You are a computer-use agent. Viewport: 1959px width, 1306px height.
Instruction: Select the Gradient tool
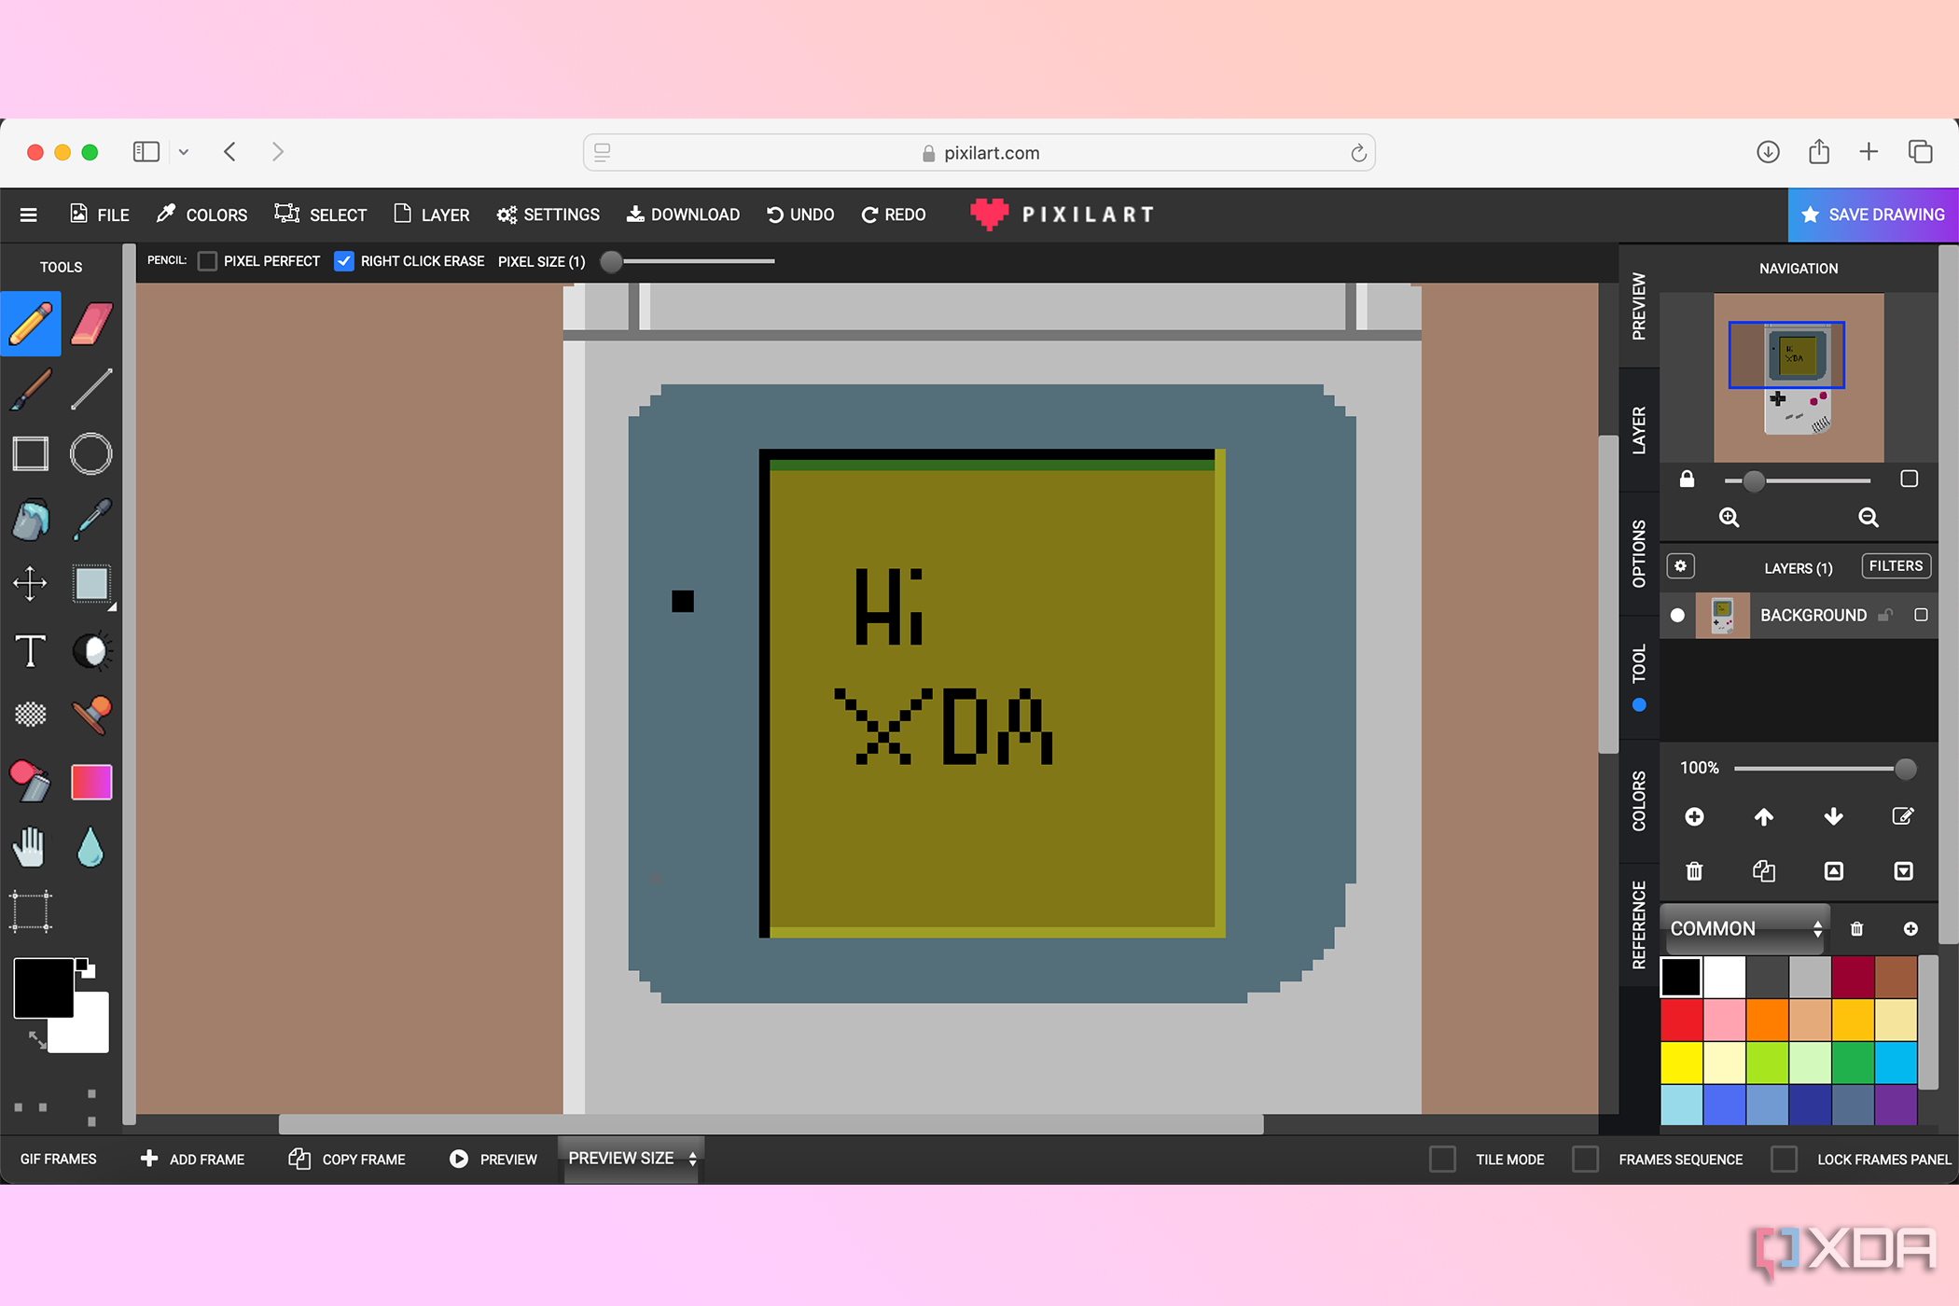click(x=91, y=782)
